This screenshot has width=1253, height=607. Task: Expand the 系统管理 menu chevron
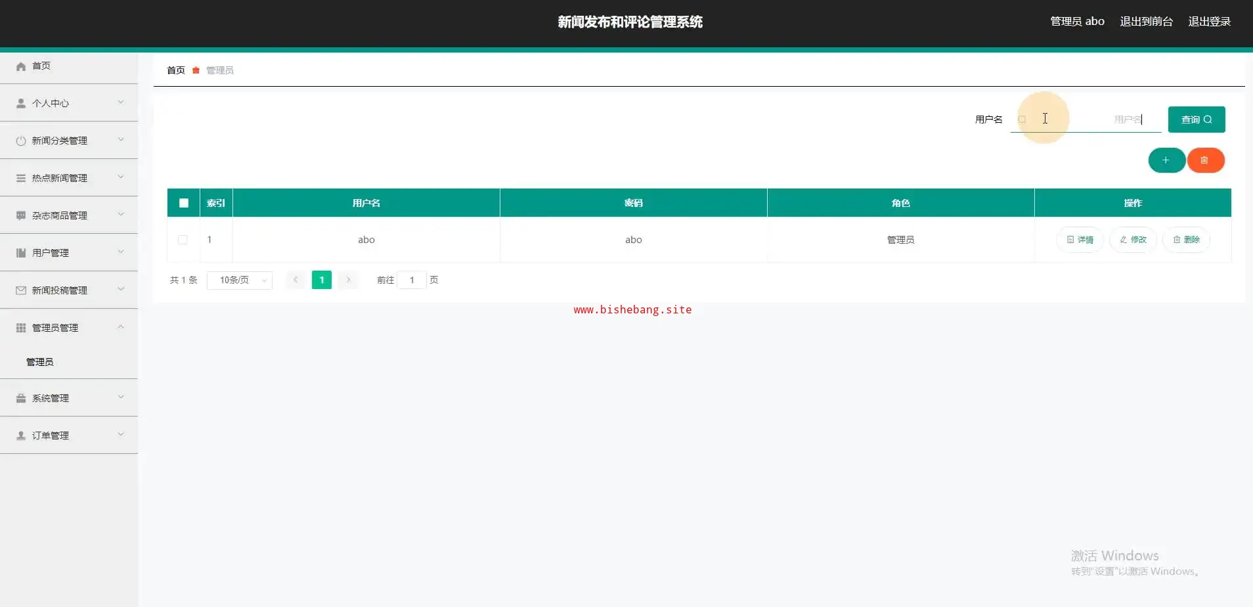point(121,397)
